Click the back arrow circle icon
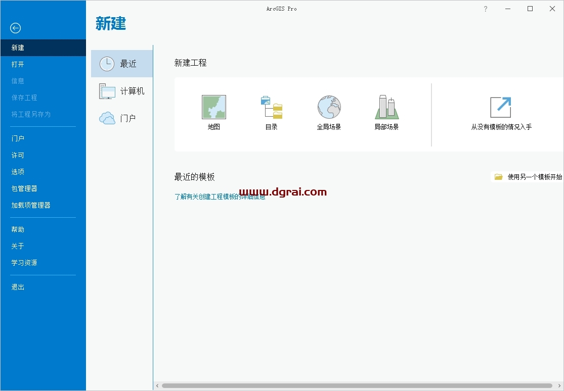This screenshot has width=564, height=391. (x=16, y=28)
